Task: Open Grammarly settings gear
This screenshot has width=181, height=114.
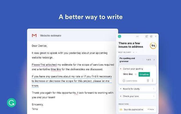Action: pyautogui.click(x=151, y=36)
